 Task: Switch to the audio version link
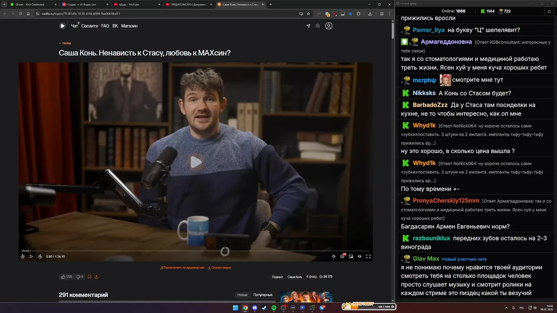(182, 268)
